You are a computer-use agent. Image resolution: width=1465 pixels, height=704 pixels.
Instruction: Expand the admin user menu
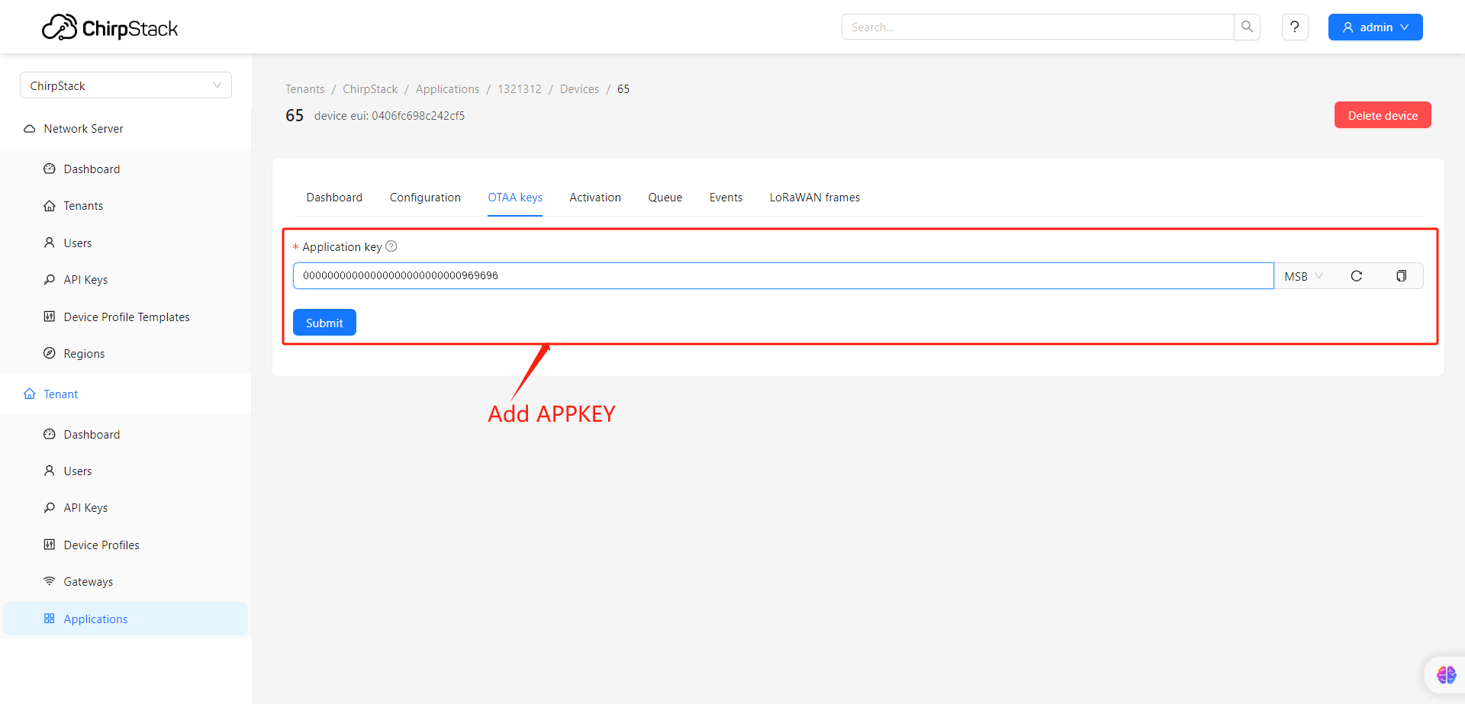[x=1375, y=27]
